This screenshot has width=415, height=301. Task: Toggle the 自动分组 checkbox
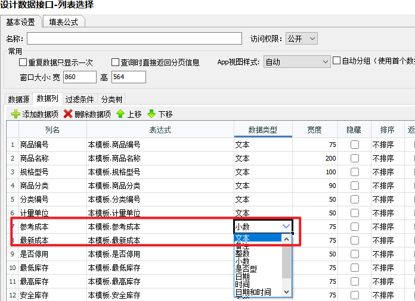click(x=336, y=61)
